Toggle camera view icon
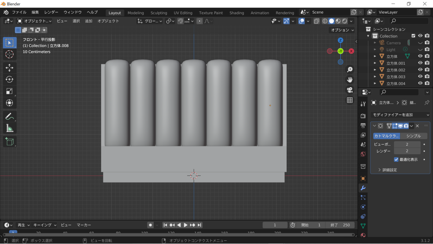This screenshot has width=433, height=244. point(350,90)
